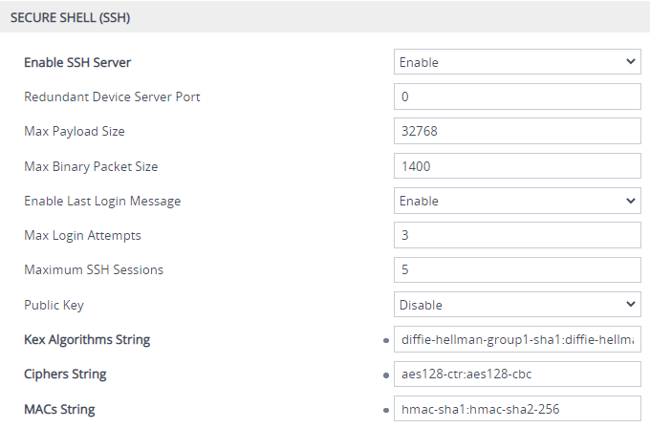Click the dot indicator beside Kex Algorithms field
This screenshot has width=650, height=428.
(384, 339)
